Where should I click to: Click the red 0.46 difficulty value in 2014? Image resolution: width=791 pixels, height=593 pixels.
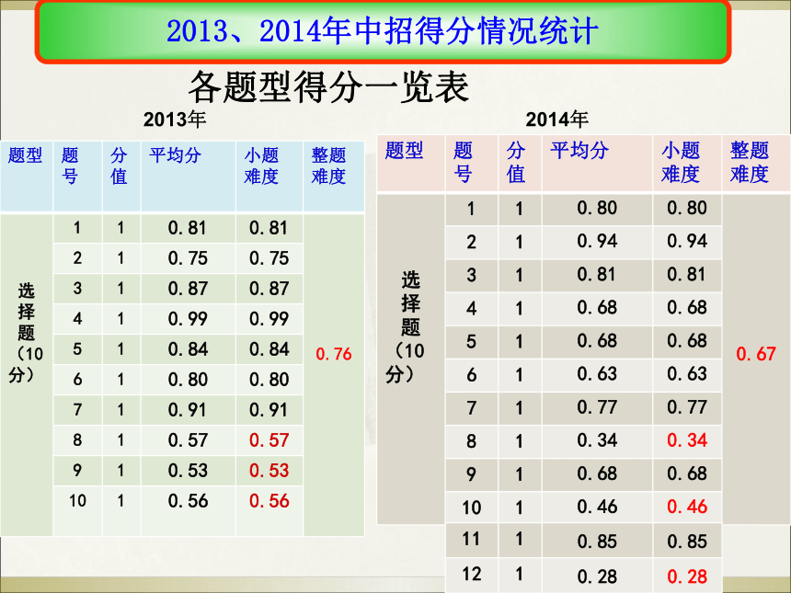coord(687,507)
